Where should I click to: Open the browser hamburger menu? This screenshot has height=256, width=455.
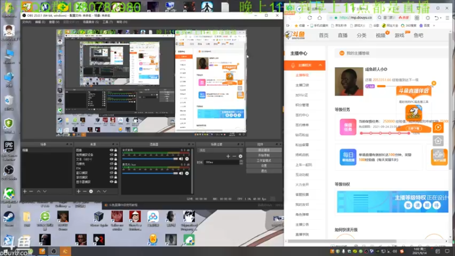click(x=448, y=18)
